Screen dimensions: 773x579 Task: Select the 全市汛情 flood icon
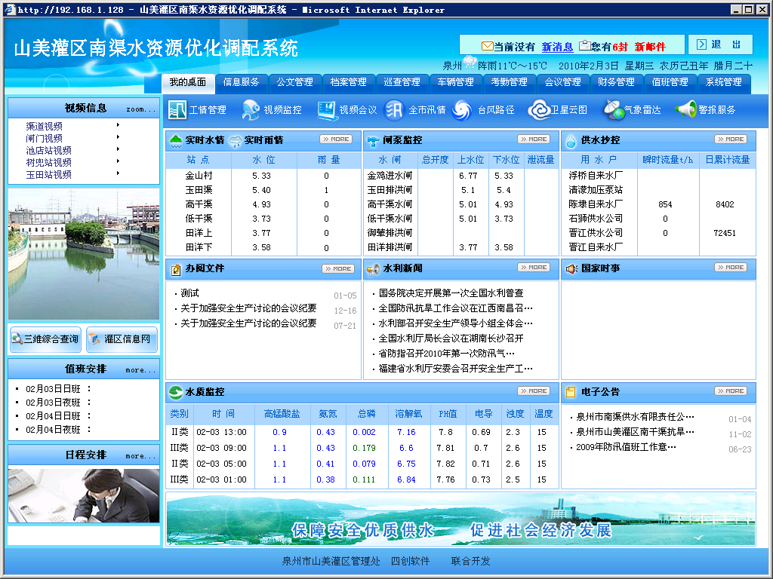click(x=394, y=110)
